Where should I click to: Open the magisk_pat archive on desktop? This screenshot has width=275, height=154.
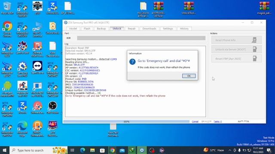264,8
